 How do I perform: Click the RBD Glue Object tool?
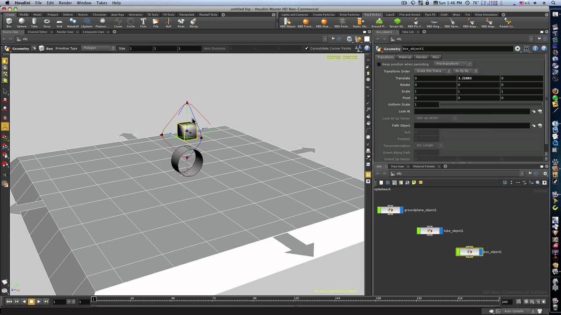click(324, 23)
